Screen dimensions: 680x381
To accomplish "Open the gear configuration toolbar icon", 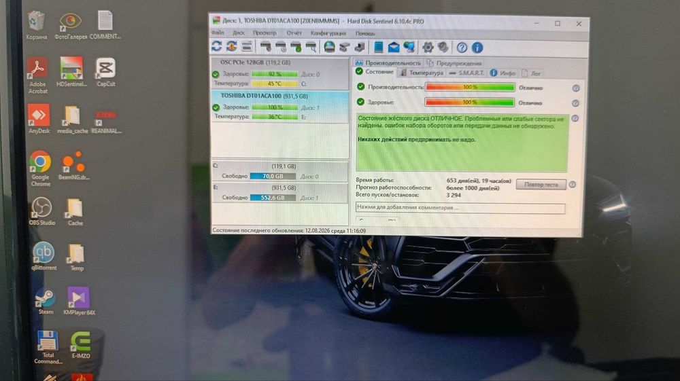I will tap(428, 47).
